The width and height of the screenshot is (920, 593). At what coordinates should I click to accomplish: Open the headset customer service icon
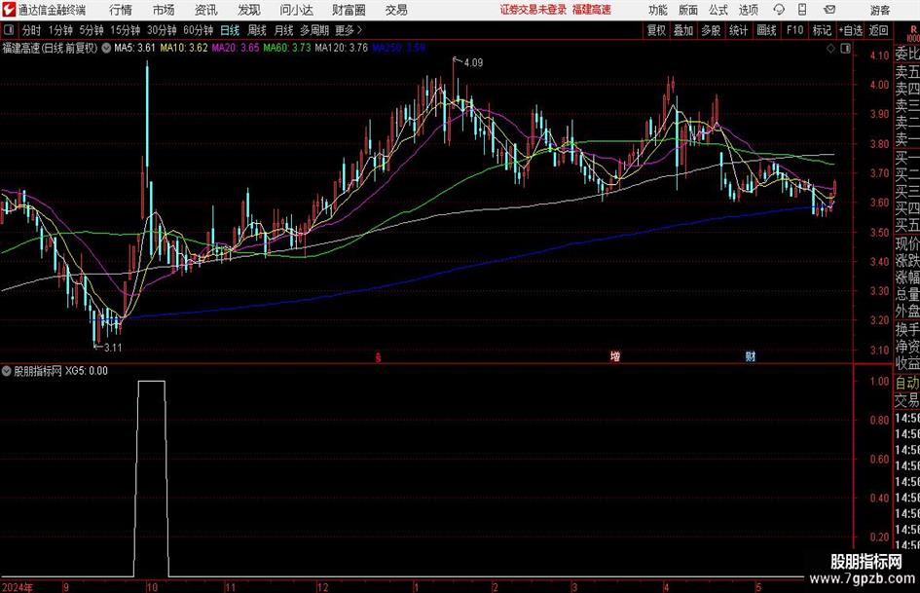click(779, 10)
